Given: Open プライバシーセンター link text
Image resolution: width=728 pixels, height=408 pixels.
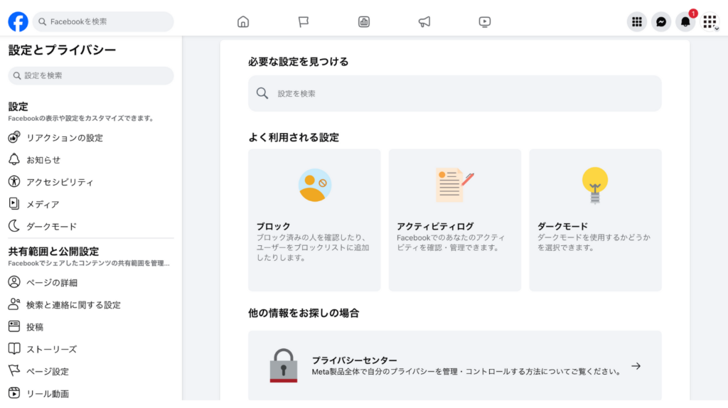Looking at the screenshot, I should (354, 360).
